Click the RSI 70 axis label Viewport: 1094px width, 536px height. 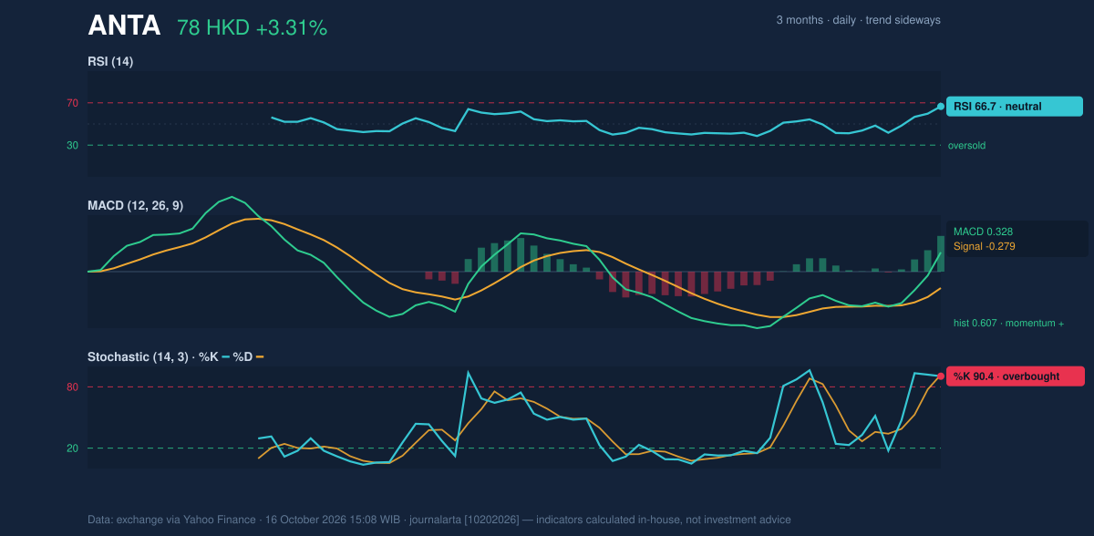point(72,103)
